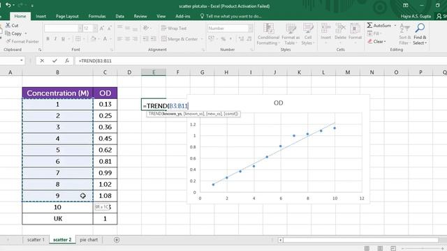Expand the Name Box dropdown
The image size is (447, 251).
[x=22, y=61]
